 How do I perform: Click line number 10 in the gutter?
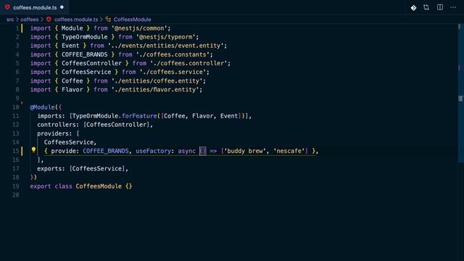pos(16,107)
